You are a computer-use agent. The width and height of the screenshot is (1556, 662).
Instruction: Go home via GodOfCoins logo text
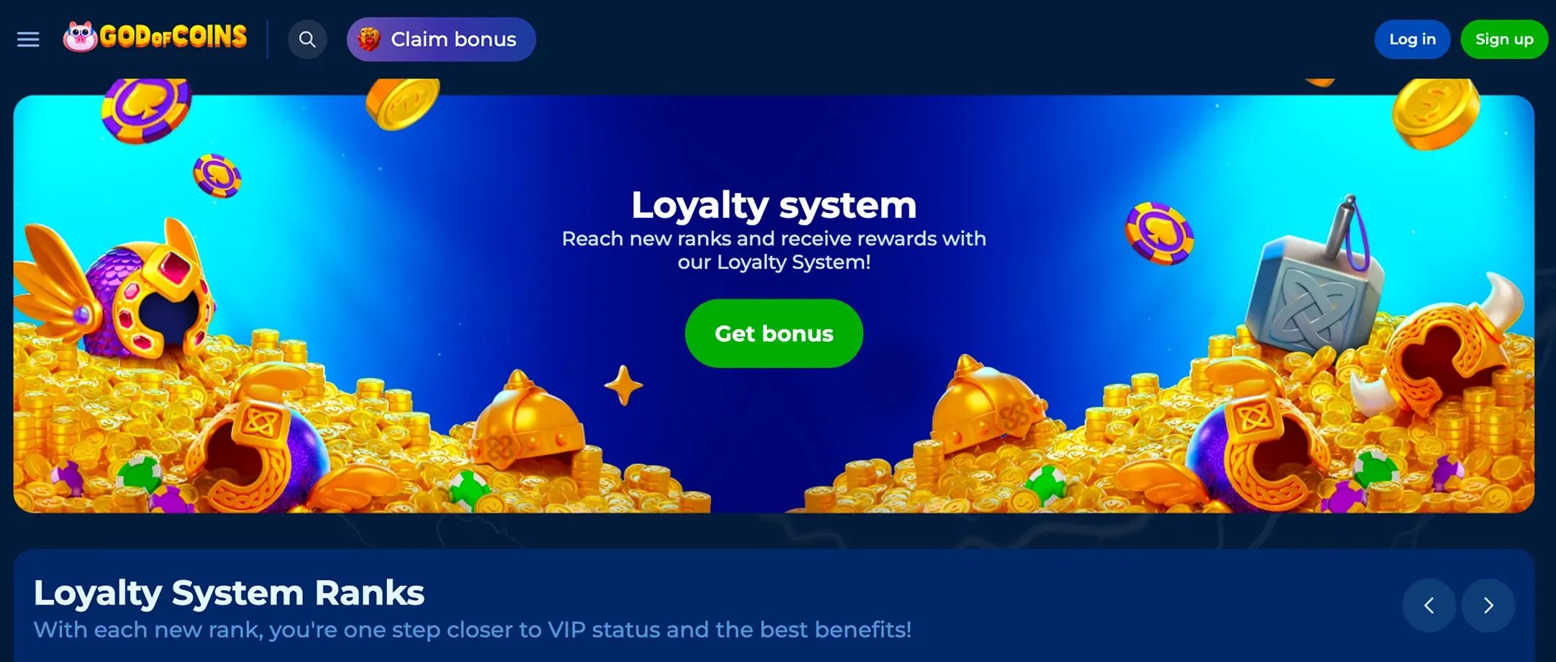click(x=173, y=37)
